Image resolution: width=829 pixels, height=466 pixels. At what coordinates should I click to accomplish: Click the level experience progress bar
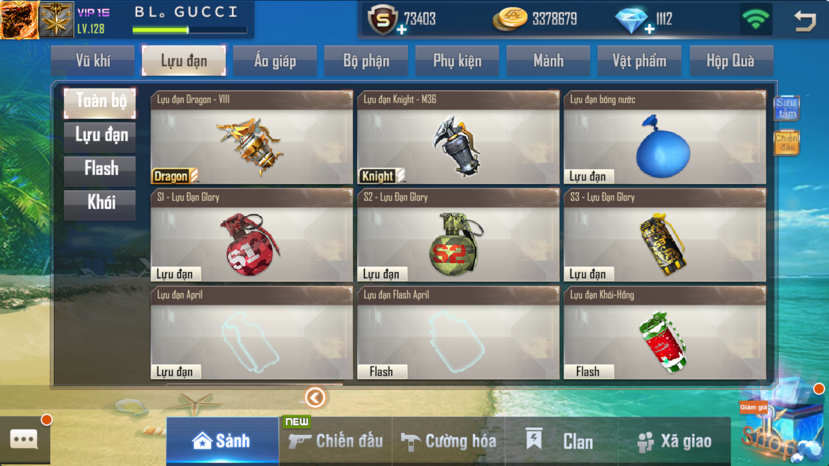190,30
